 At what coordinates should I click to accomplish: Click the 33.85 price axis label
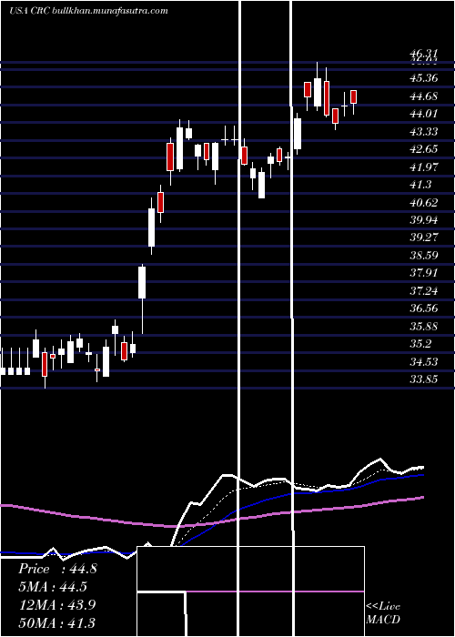[424, 379]
